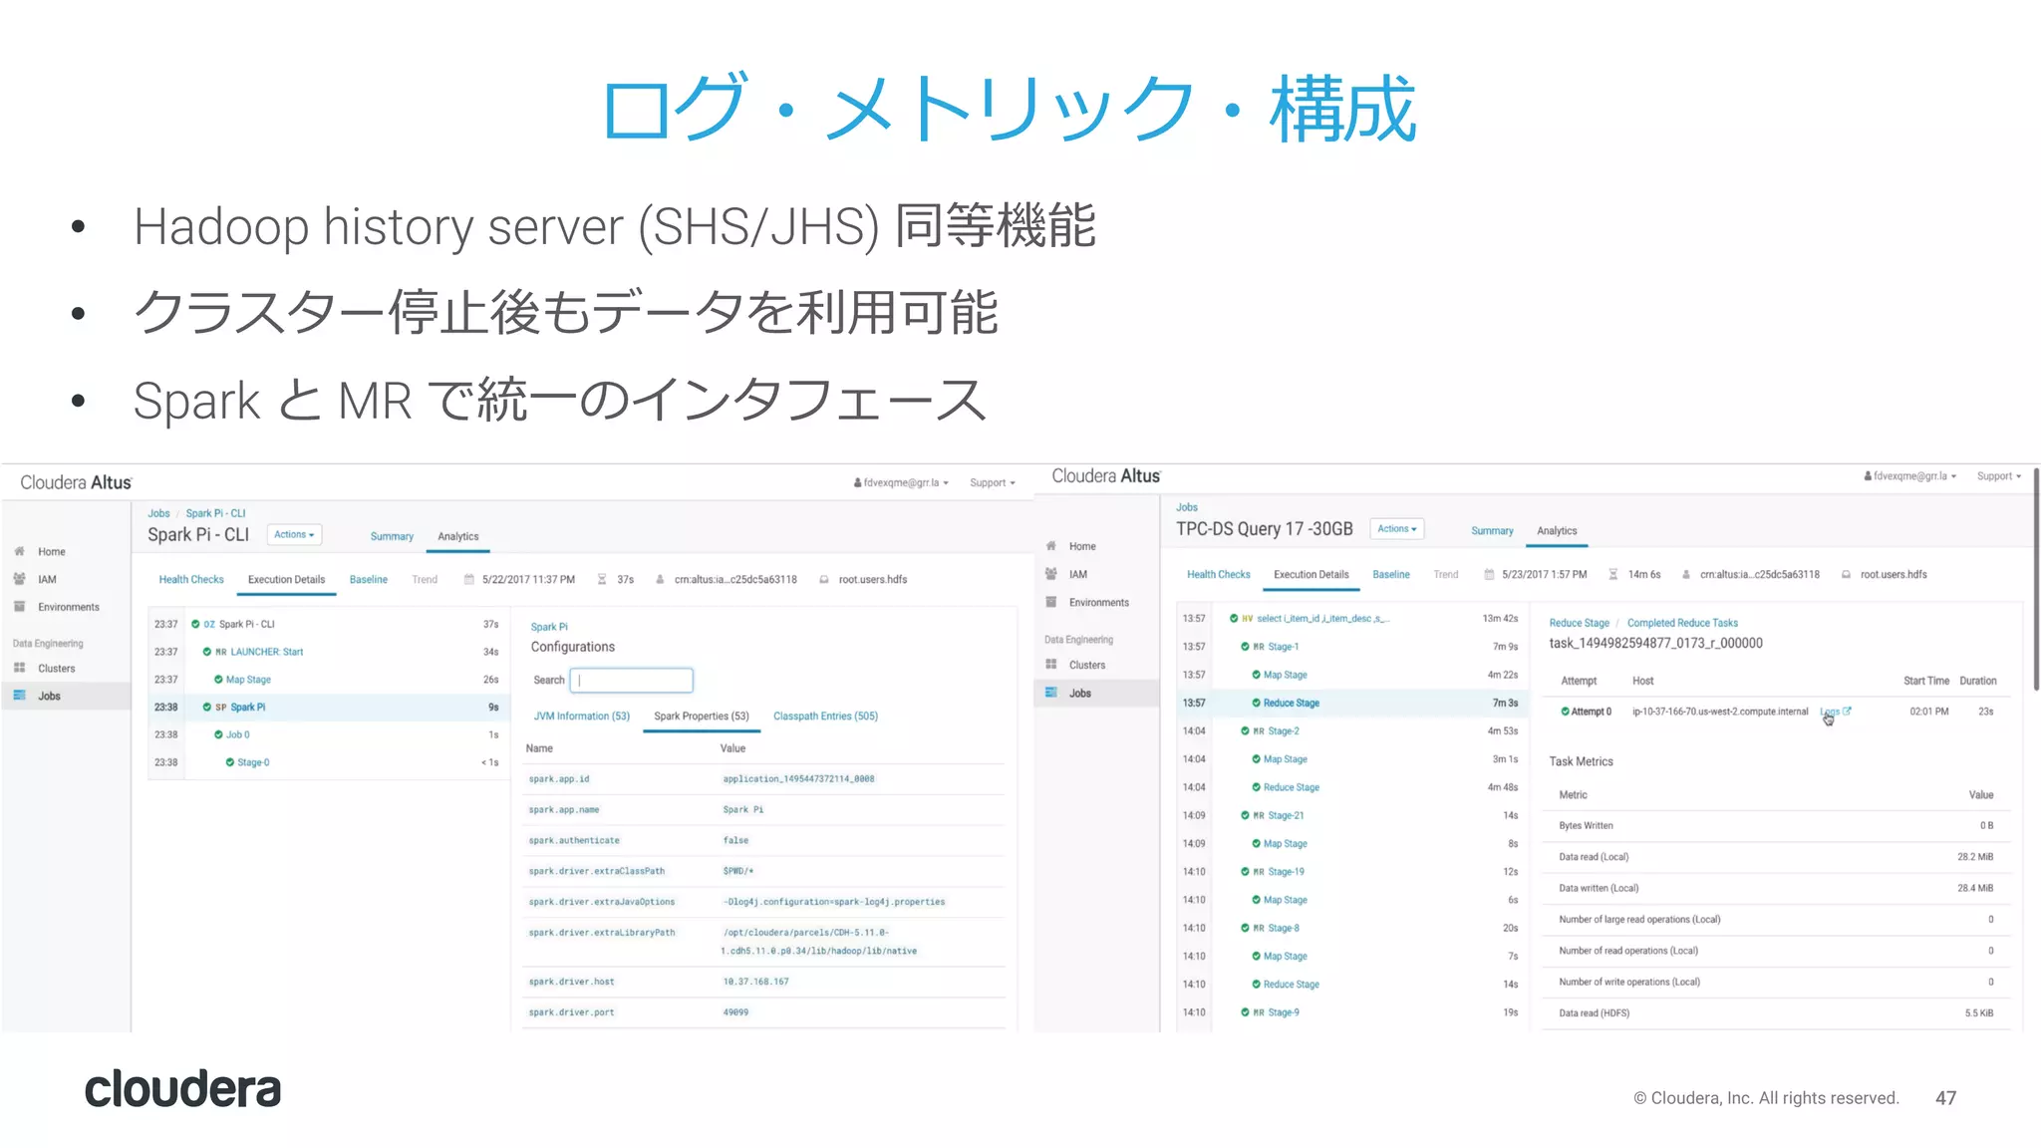Click the green status check of Attempt 0
The image size is (2041, 1148).
point(1565,712)
